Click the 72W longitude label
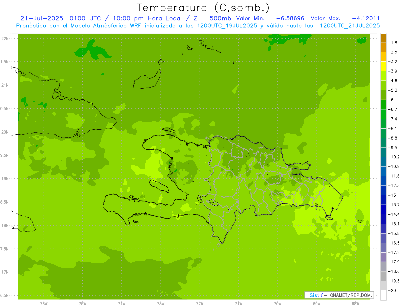Viewport: 399px width, 308px height. click(x=199, y=303)
